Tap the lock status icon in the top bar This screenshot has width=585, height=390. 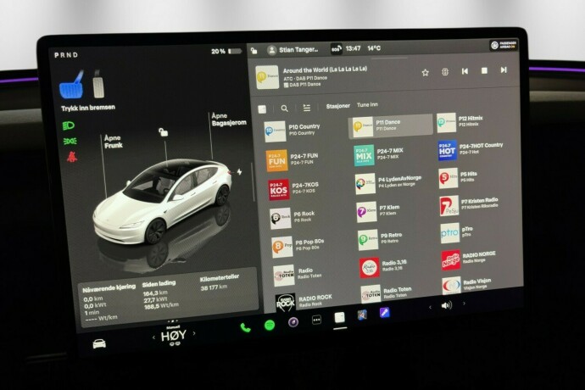(x=254, y=51)
